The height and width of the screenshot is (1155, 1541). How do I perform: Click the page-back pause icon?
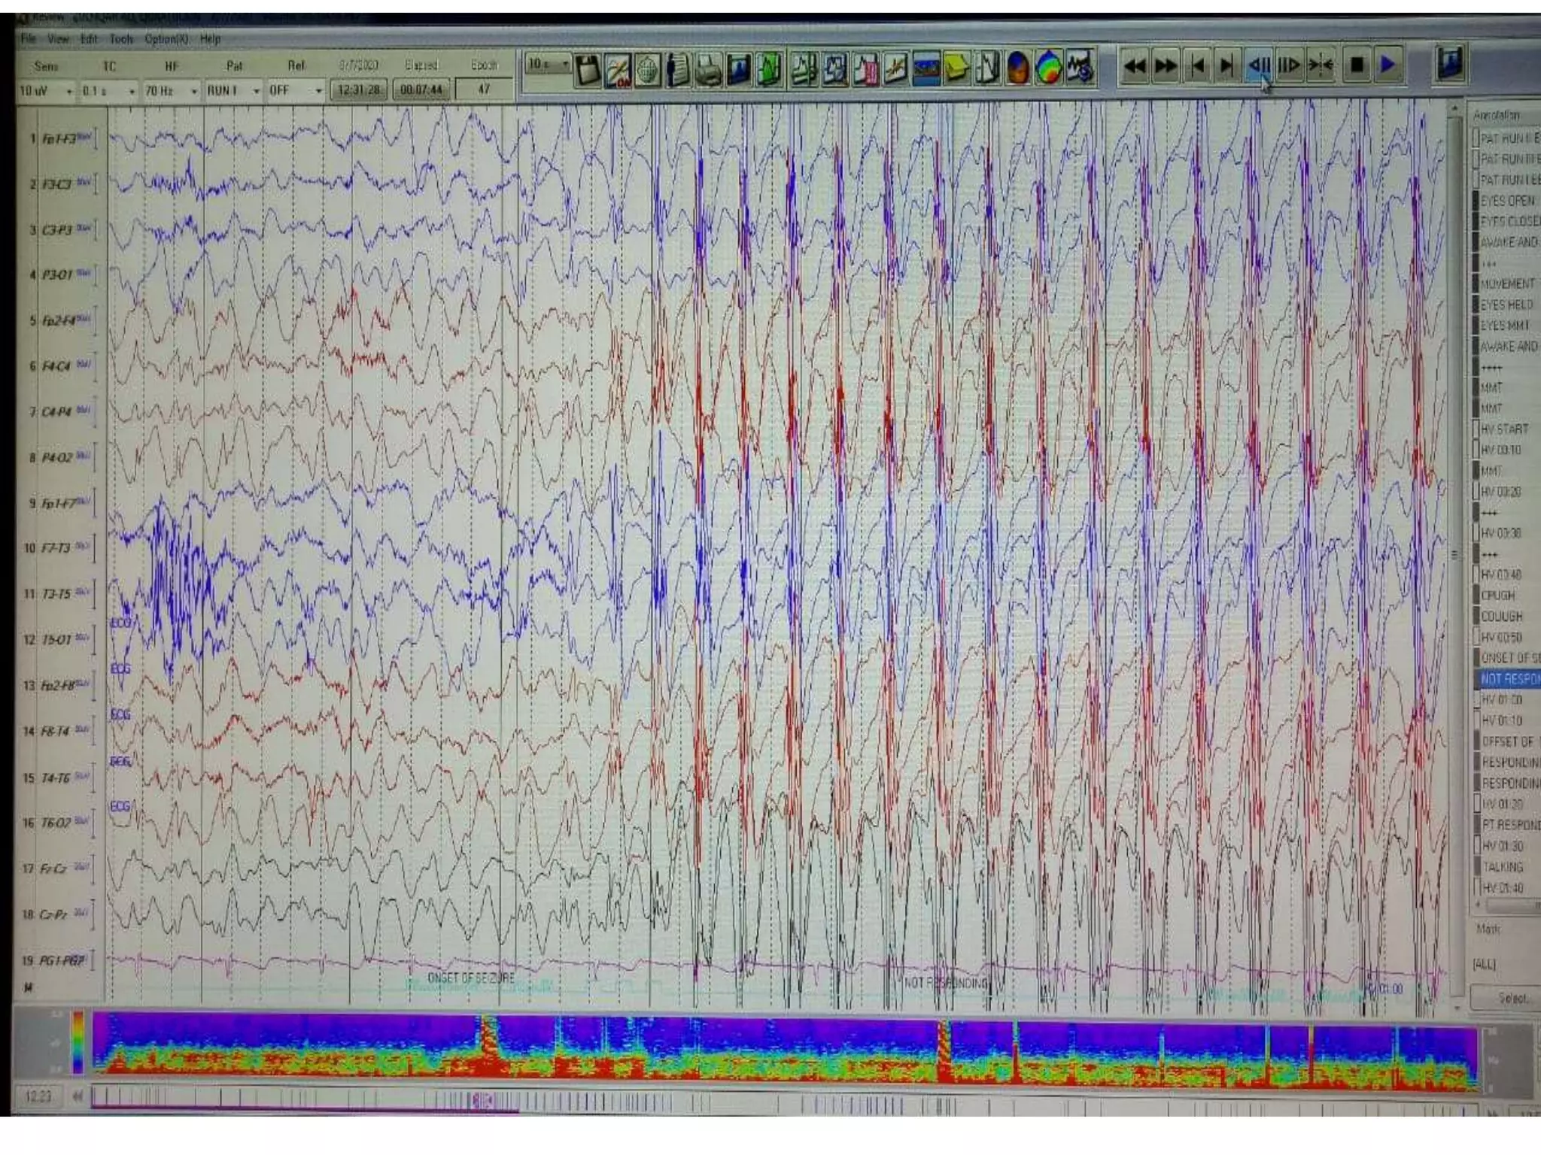(x=1259, y=66)
